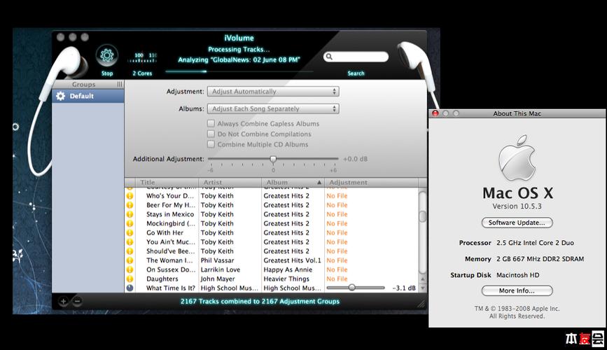Viewport: 607px width, 350px height.
Task: Click Software Update... in About This Mac
Action: (517, 223)
